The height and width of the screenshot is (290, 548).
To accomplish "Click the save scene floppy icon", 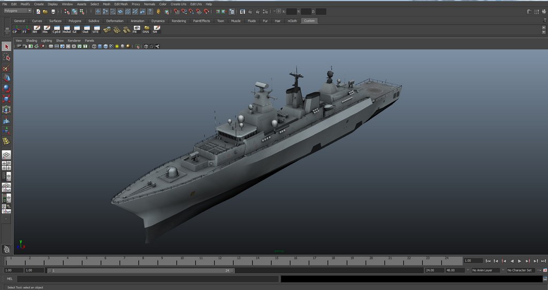I will pos(53,11).
